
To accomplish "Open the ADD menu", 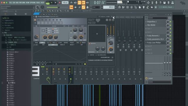I will pyautogui.click(x=17, y=3).
